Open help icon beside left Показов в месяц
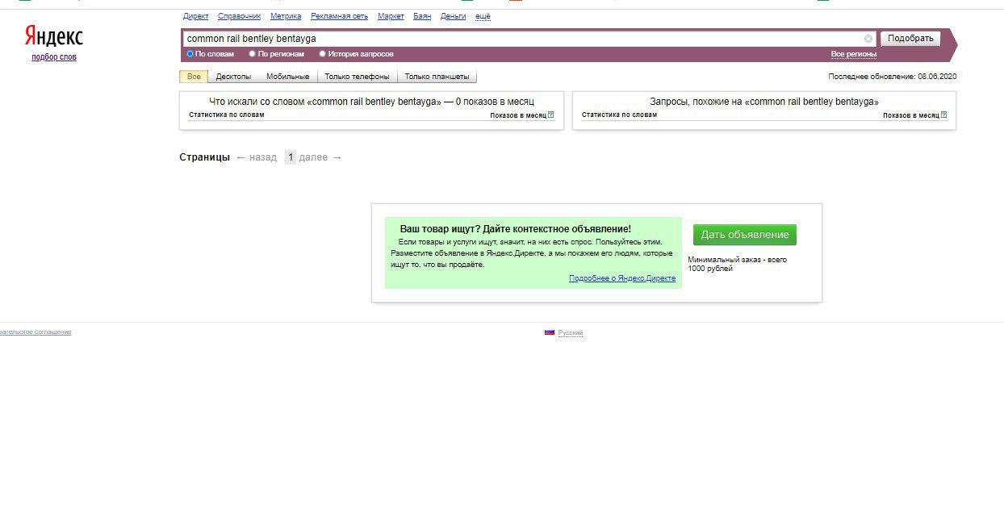Image resolution: width=1004 pixels, height=530 pixels. point(551,115)
